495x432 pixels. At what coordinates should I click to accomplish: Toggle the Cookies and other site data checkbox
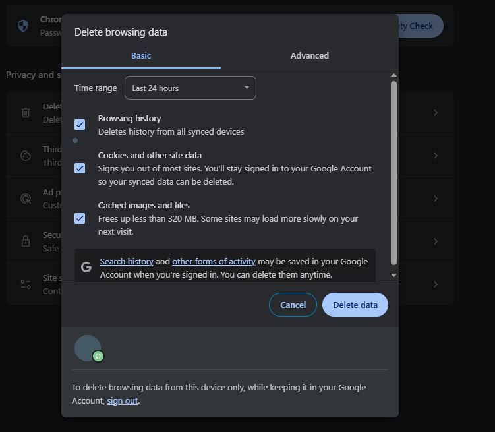pos(80,168)
